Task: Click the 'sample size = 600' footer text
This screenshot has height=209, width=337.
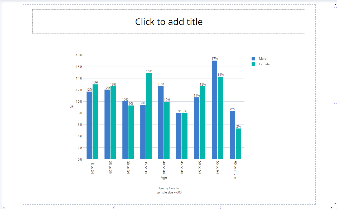Action: (x=169, y=192)
